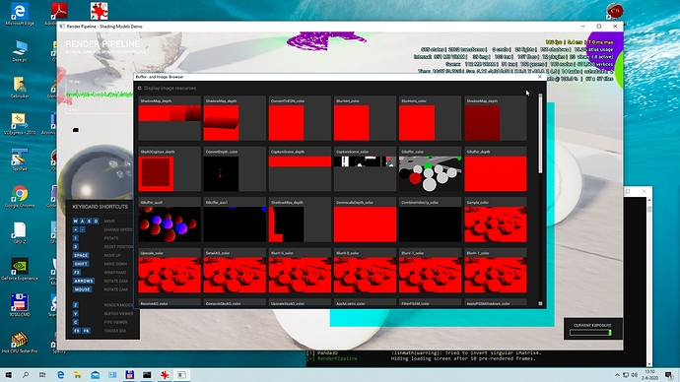This screenshot has width=680, height=382.
Task: Click the console window's vertical scrollbar
Action: (x=649, y=282)
